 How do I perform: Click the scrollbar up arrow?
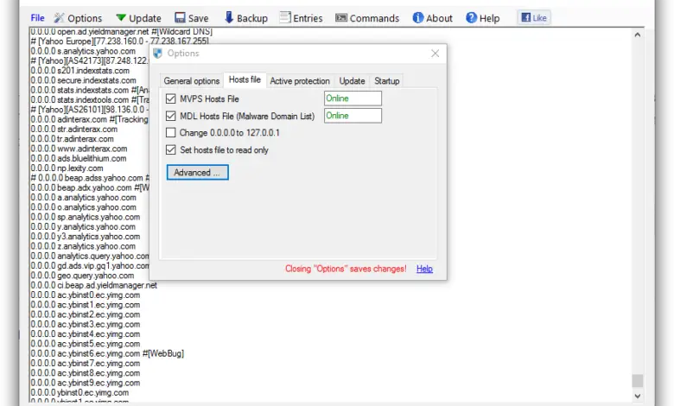tap(638, 35)
